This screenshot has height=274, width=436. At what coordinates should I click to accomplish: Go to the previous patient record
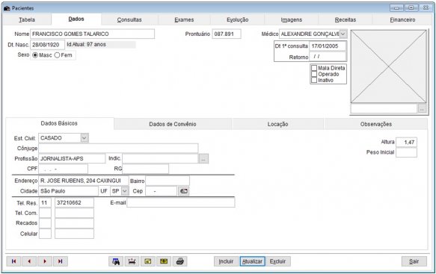[29, 261]
